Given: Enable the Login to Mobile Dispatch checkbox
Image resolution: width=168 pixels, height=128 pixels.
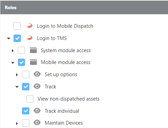Looking at the screenshot, I should click(x=17, y=26).
